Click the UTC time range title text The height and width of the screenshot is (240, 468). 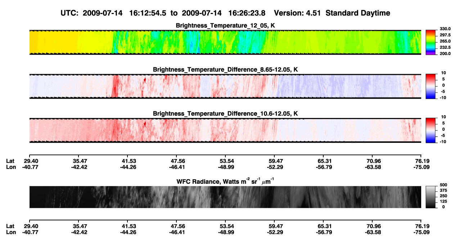coord(225,13)
